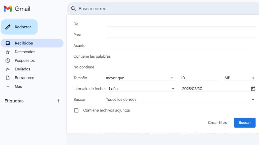Open the Borradores folder
Viewport: 259px width, 145px height.
tap(24, 78)
